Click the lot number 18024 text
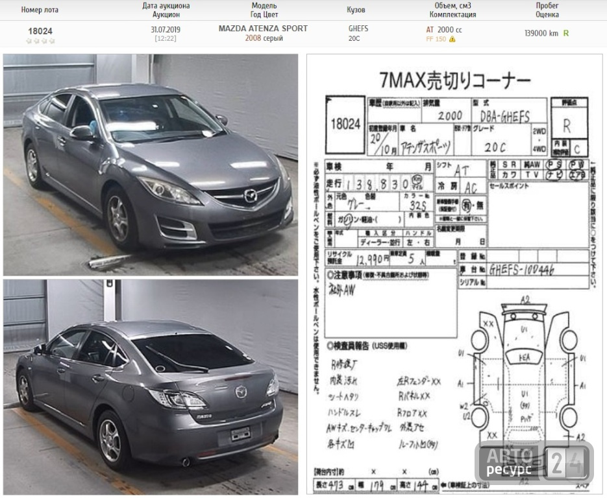The image size is (607, 498). tap(40, 31)
